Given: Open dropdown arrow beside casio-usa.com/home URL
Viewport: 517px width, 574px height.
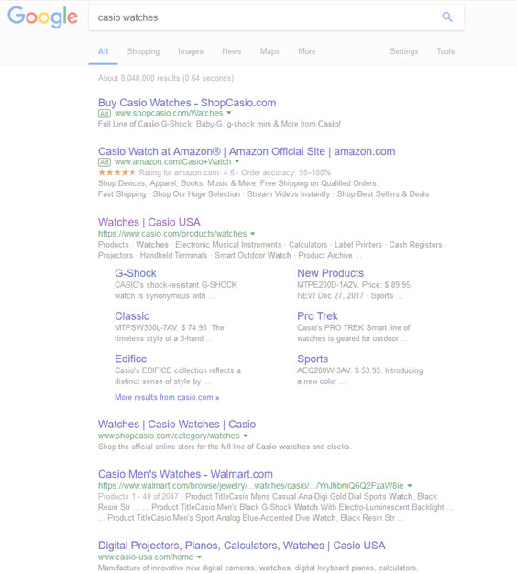Looking at the screenshot, I should tap(199, 557).
